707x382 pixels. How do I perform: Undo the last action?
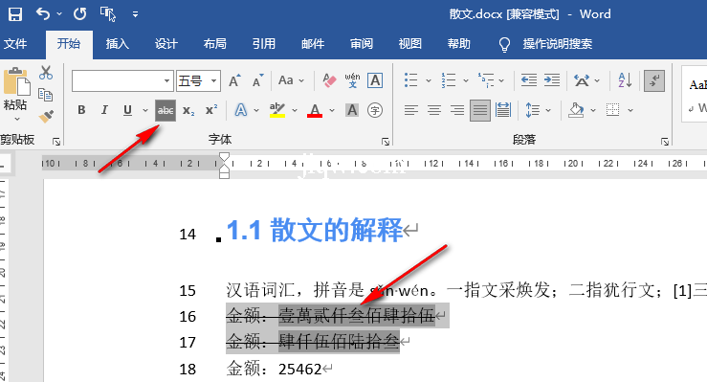coord(43,14)
